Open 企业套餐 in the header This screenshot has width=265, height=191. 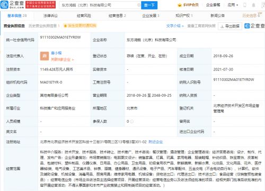pos(213,5)
